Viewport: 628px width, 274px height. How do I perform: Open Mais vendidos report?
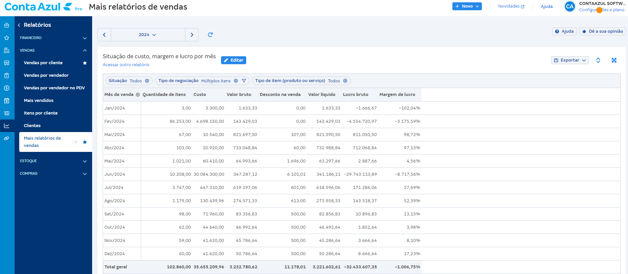[38, 101]
